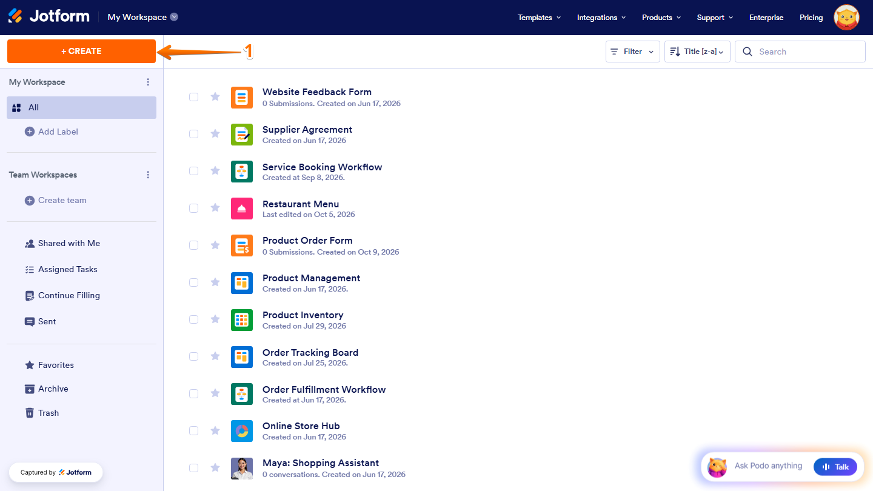The height and width of the screenshot is (491, 873).
Task: Favorite the Website Feedback Form
Action: point(215,96)
